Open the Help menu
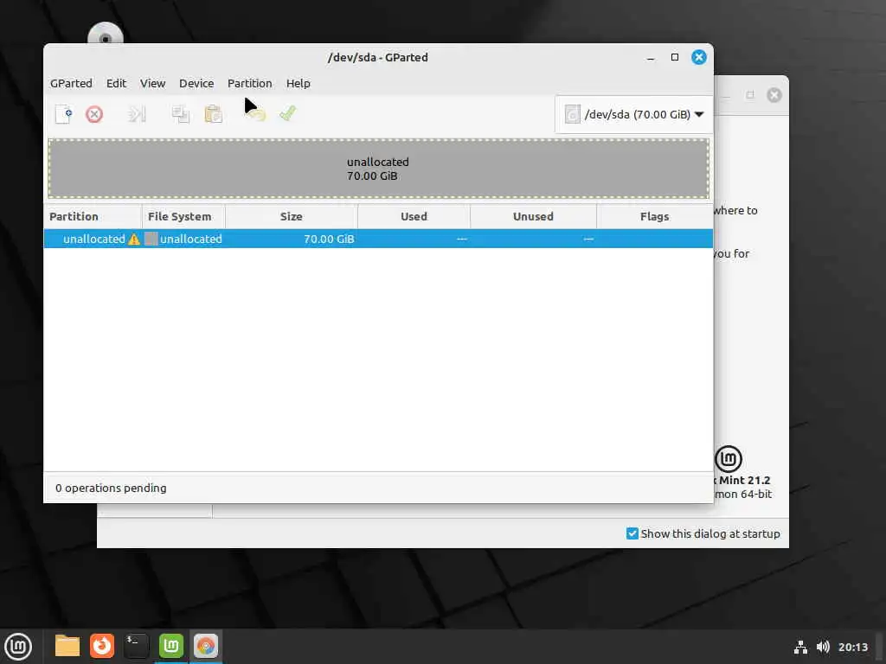The height and width of the screenshot is (664, 886). point(299,84)
